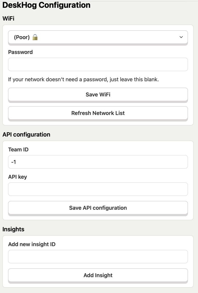The height and width of the screenshot is (293, 198).
Task: Refresh the Network List
Action: point(98,113)
